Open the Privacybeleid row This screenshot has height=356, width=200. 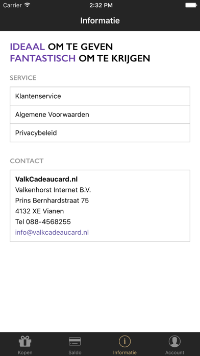[100, 133]
